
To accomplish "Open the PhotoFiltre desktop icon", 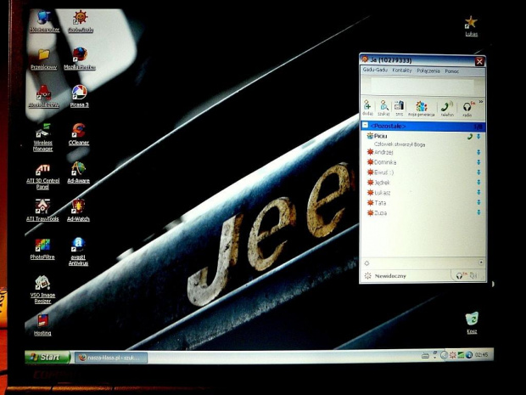I will coord(42,249).
